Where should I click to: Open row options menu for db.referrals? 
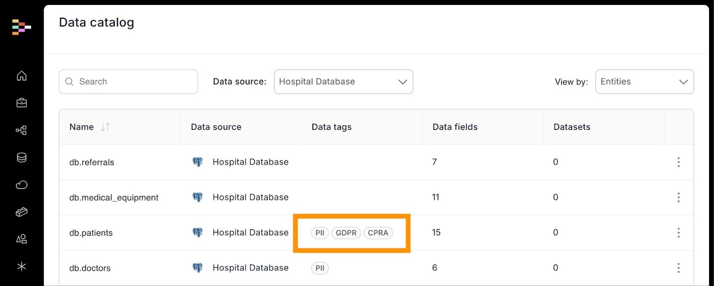coord(678,162)
